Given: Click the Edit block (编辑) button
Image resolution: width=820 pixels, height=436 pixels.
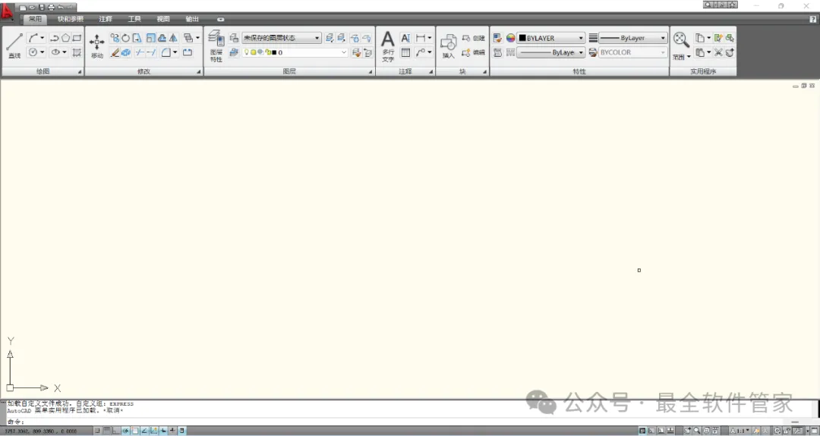Looking at the screenshot, I should tap(473, 52).
